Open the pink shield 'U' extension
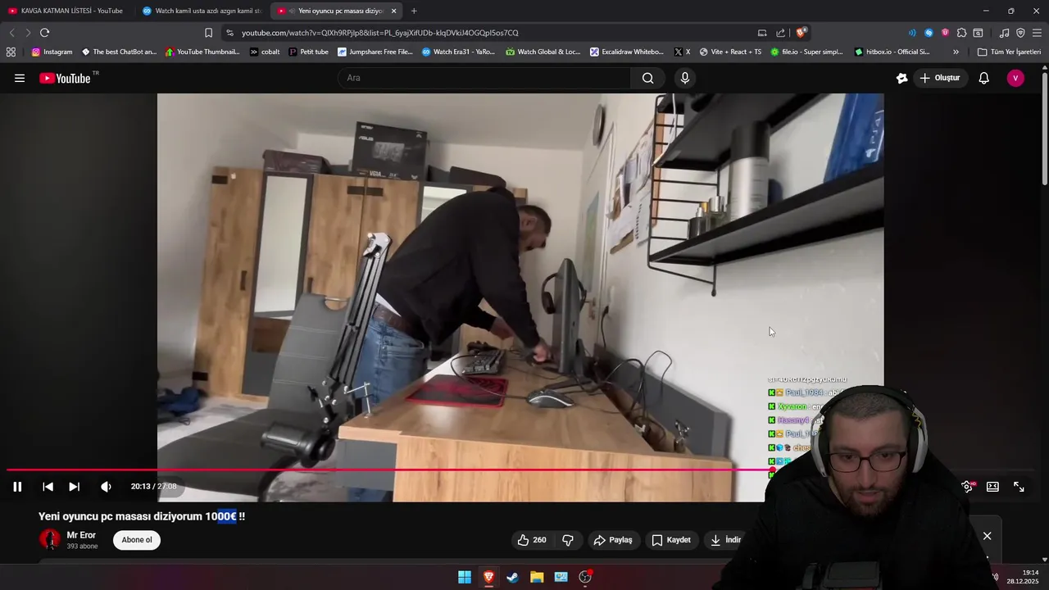 [945, 33]
